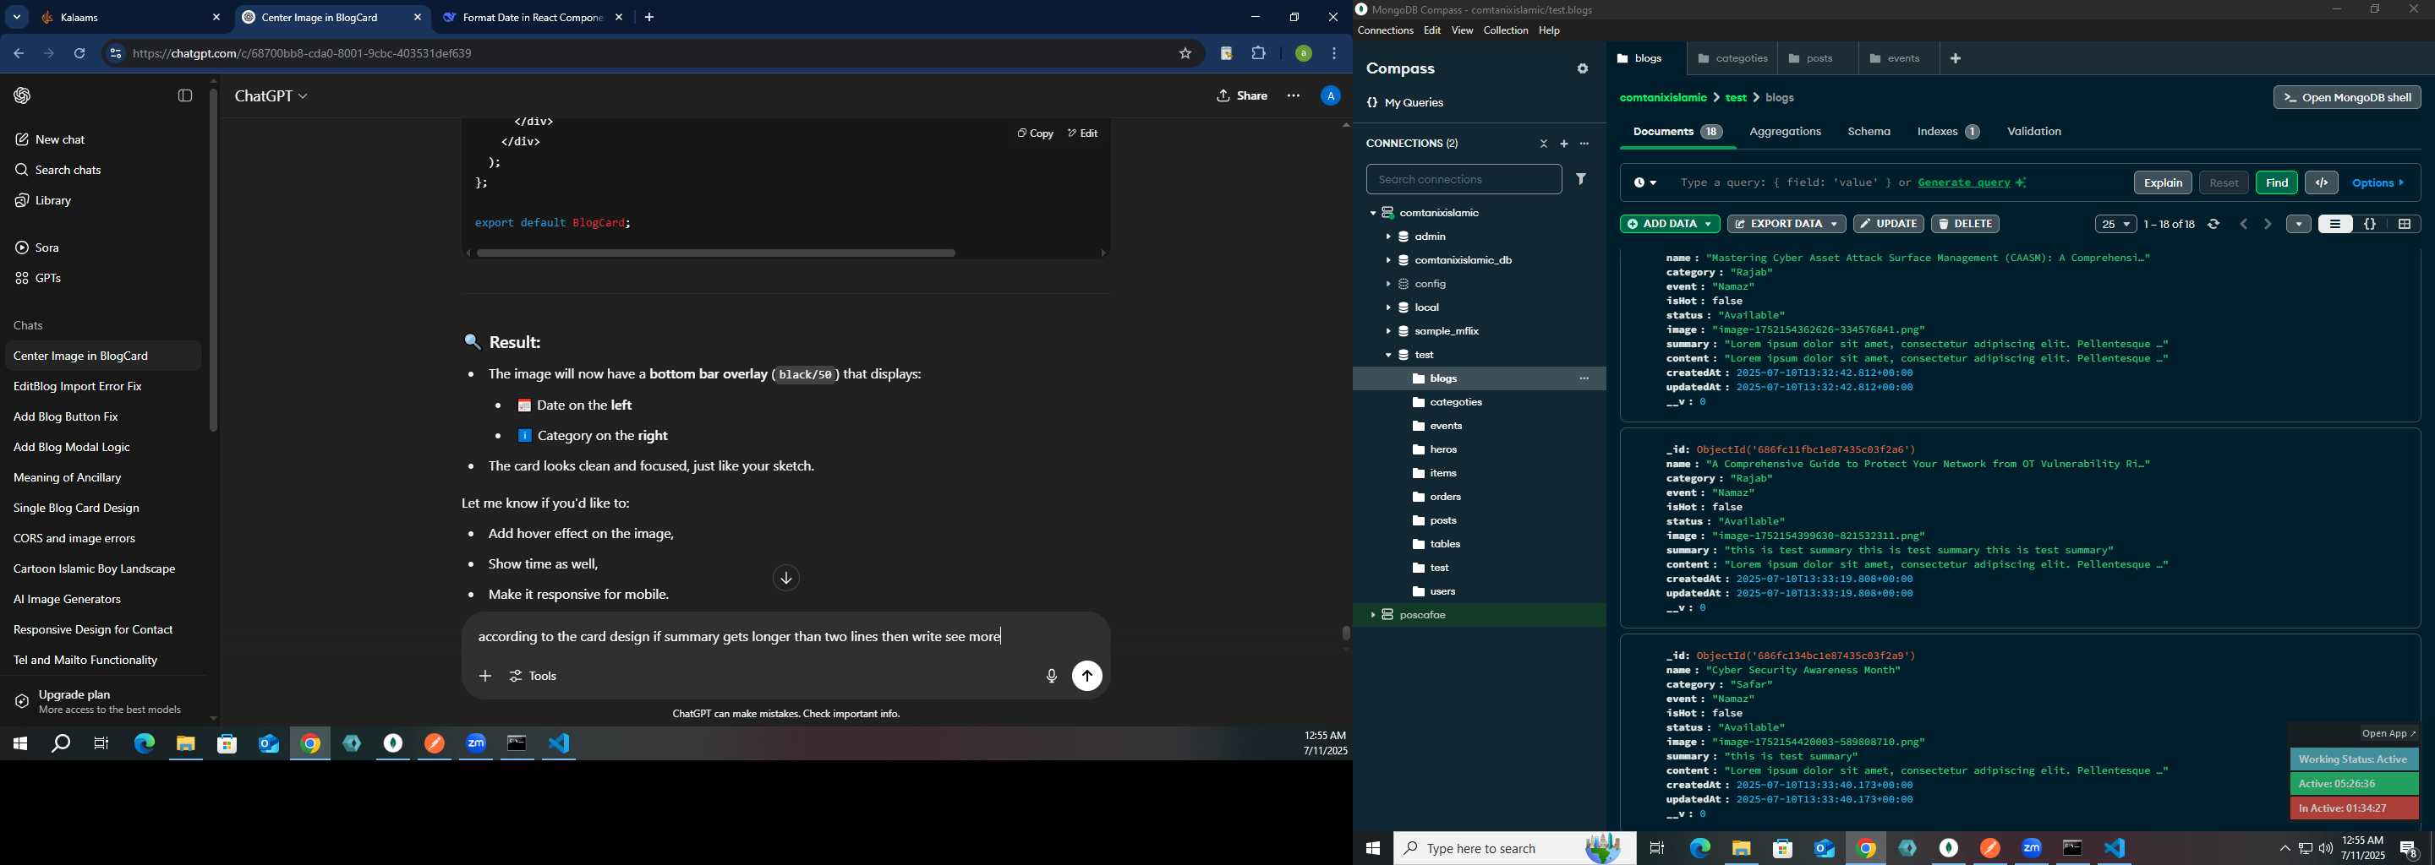2435x865 pixels.
Task: Switch to the Schema tab
Action: (1869, 133)
